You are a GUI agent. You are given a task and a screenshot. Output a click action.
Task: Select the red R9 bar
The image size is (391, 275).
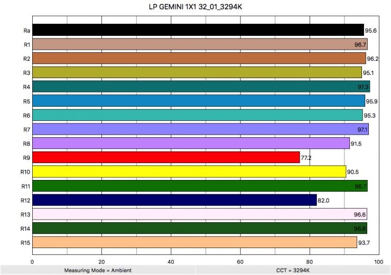click(166, 157)
